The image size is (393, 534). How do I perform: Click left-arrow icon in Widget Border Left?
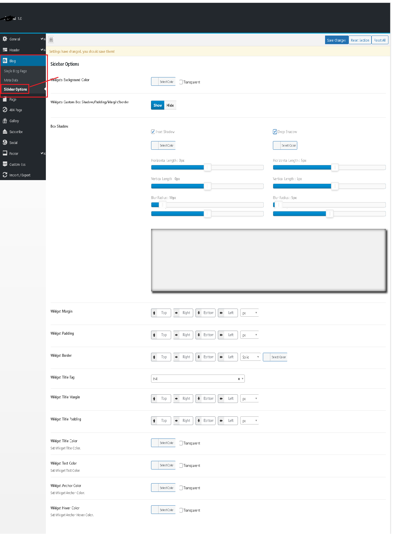[x=221, y=357]
